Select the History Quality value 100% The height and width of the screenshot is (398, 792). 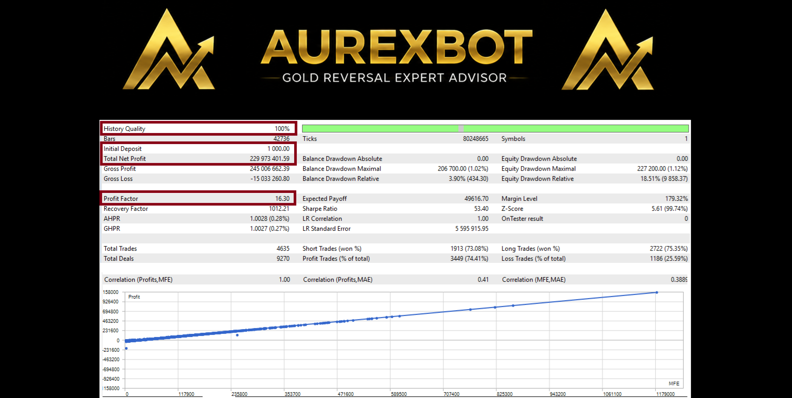click(x=282, y=129)
